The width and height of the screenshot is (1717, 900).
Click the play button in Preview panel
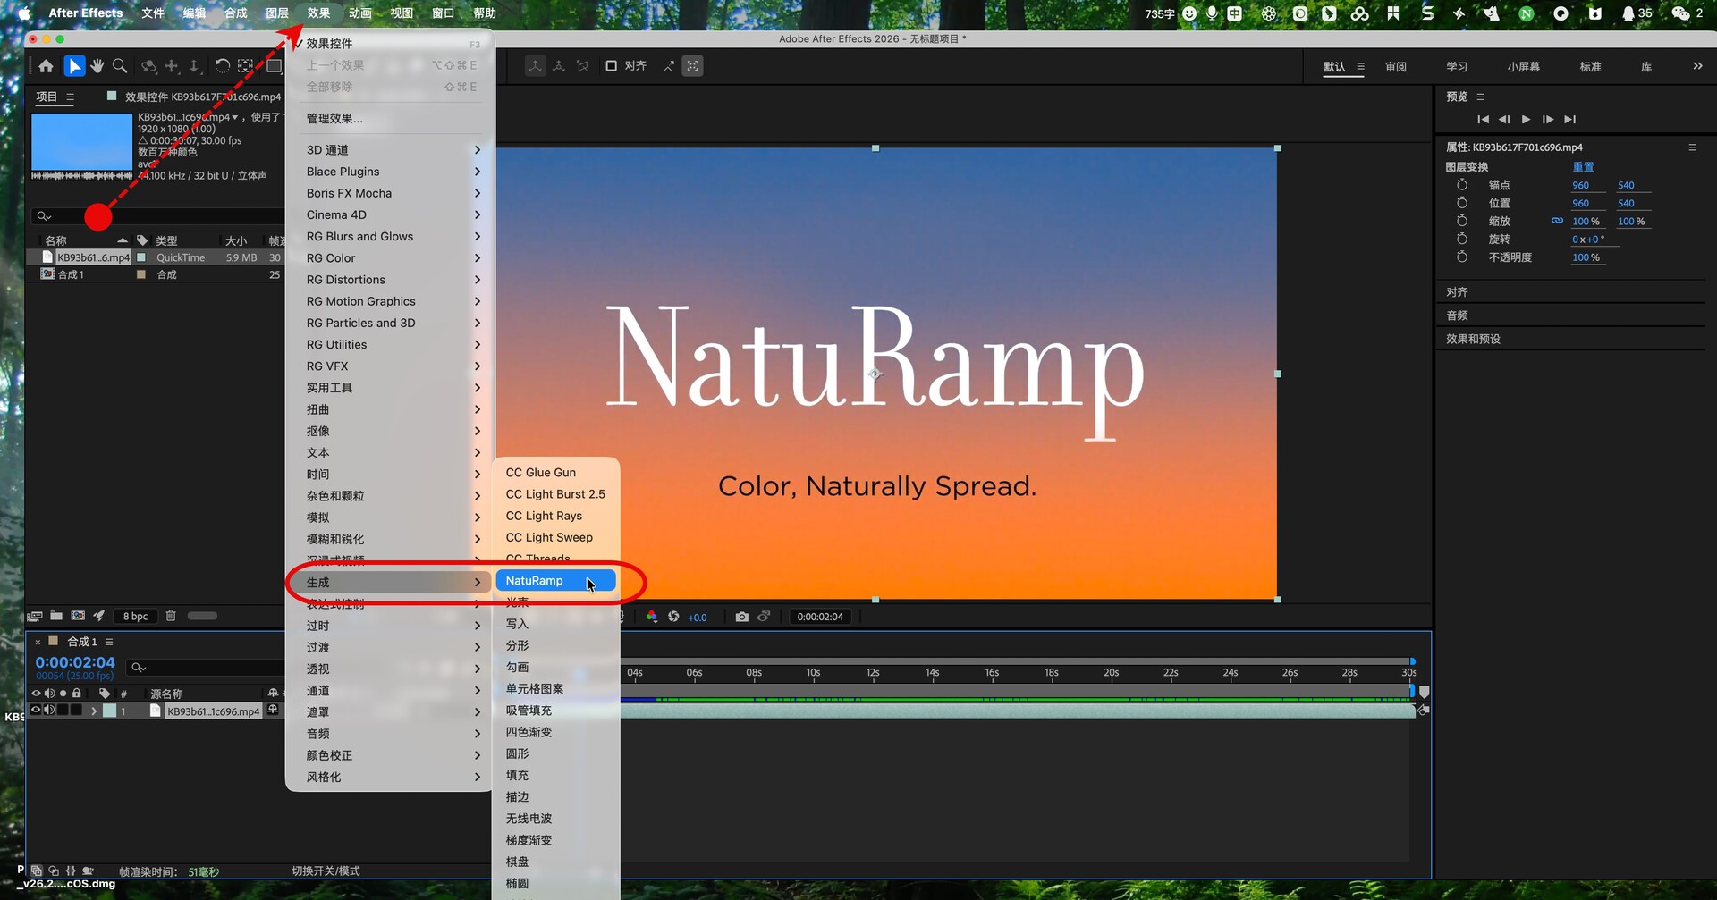point(1526,120)
